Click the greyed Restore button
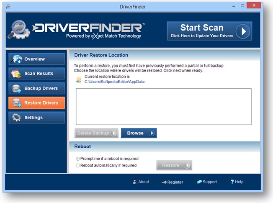Viewport: 273px width, 203px height. click(174, 165)
